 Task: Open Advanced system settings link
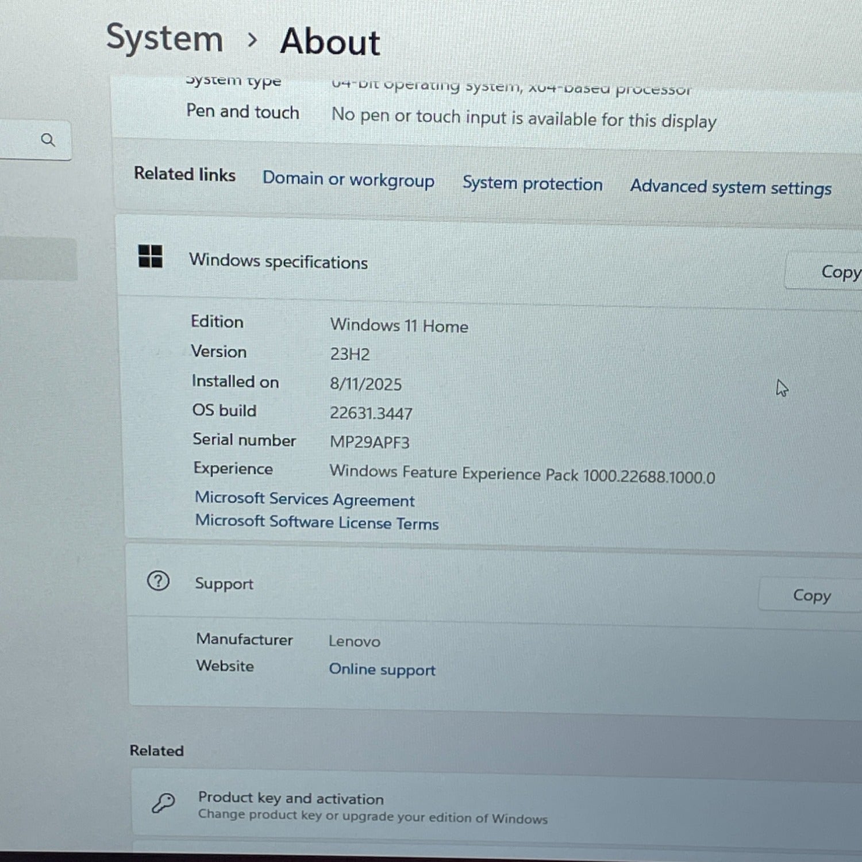(x=730, y=187)
